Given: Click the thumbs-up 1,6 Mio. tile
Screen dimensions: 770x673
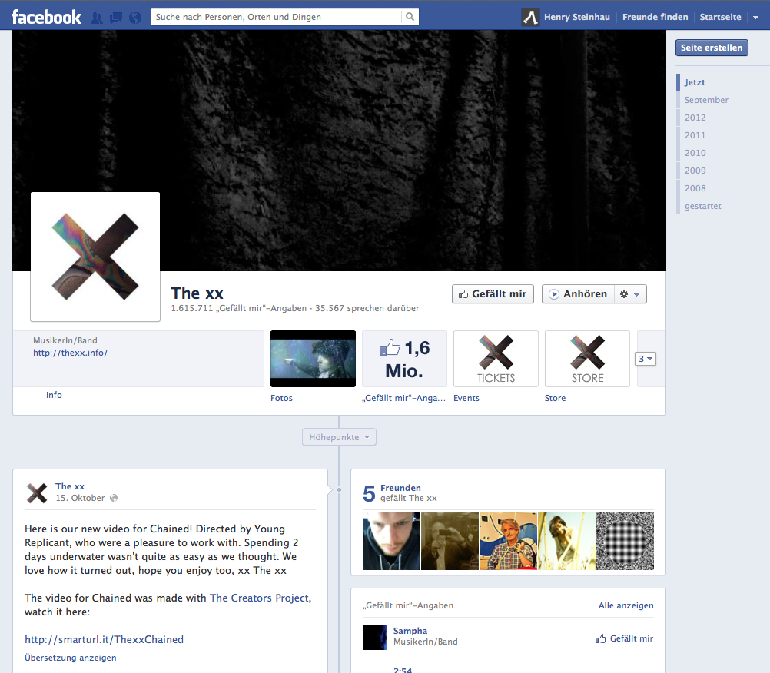Looking at the screenshot, I should coord(405,359).
